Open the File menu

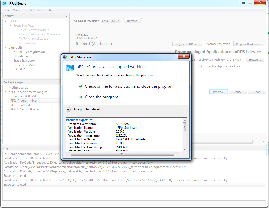7,10
